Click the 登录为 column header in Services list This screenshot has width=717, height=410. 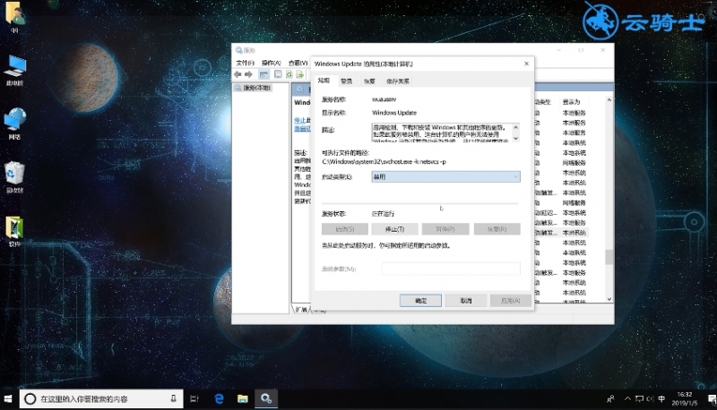[571, 102]
